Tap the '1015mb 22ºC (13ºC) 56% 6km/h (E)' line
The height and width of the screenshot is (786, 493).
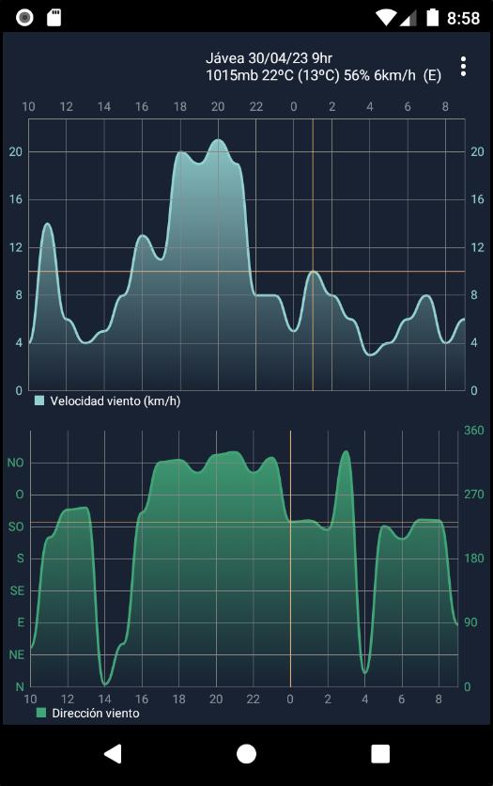[323, 75]
